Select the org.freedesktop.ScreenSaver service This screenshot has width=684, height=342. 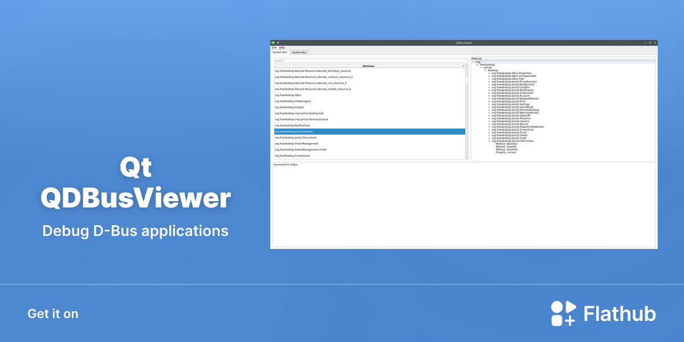[369, 156]
